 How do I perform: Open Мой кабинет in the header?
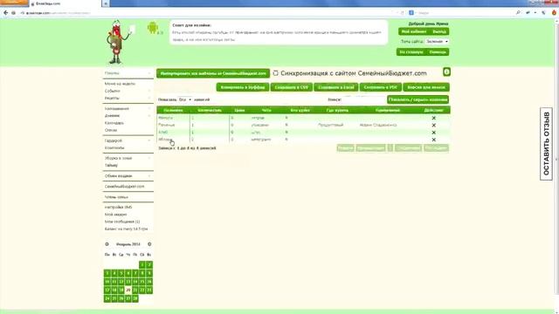pos(413,31)
